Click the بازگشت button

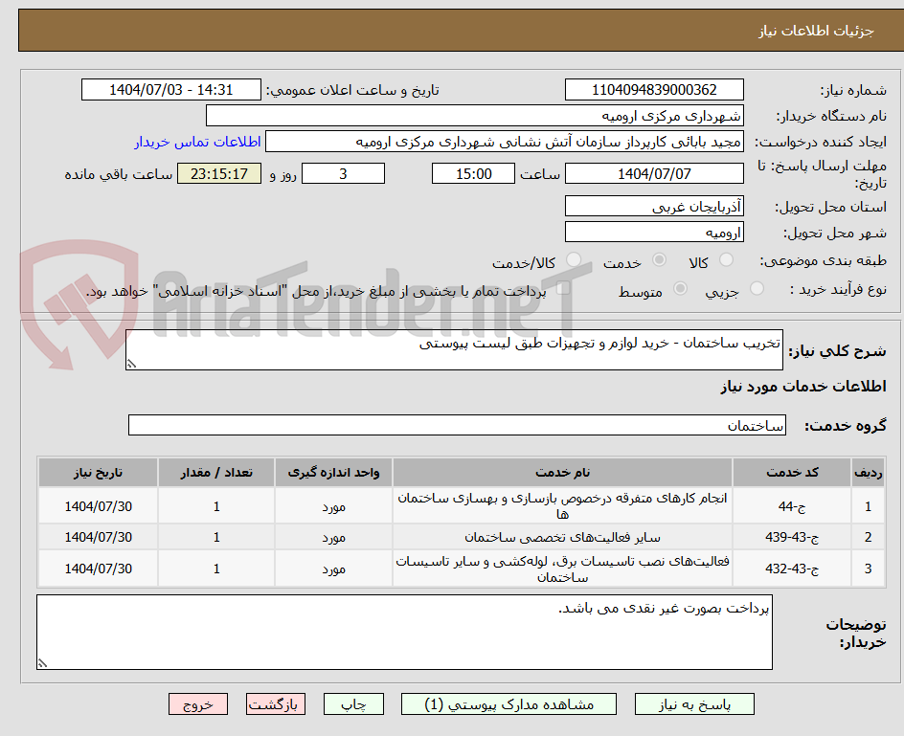tap(276, 703)
